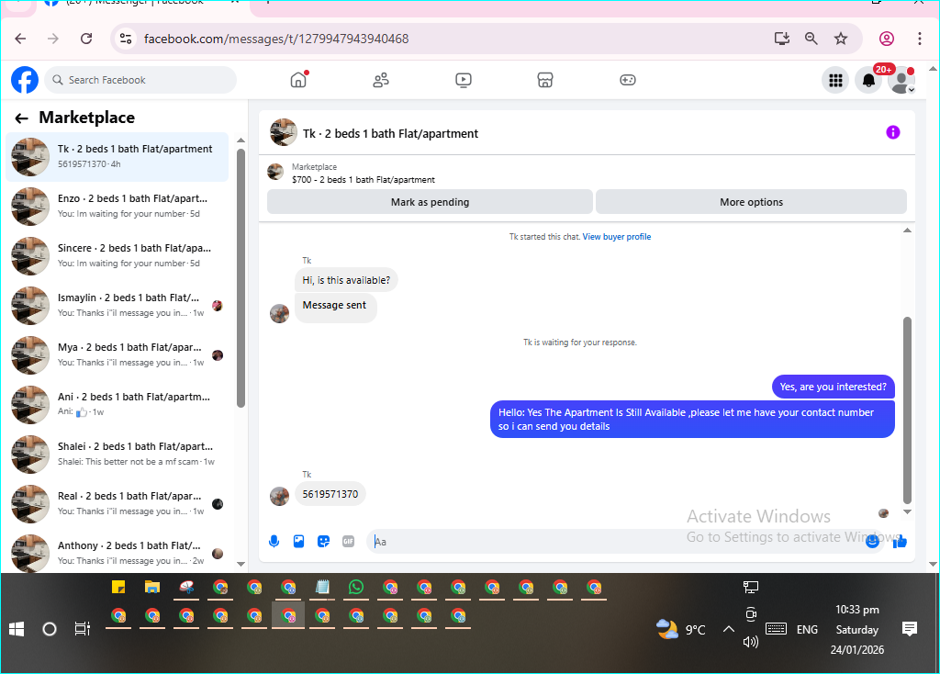Open Windows Action Center notifications
940x674 pixels.
click(910, 628)
